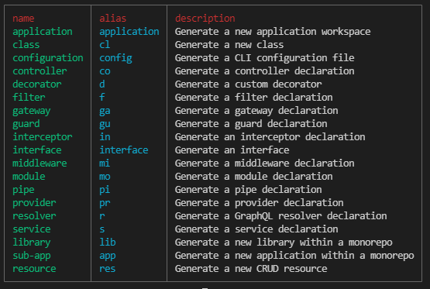Click the 'r' alias for resolver
The width and height of the screenshot is (430, 289).
(x=101, y=216)
